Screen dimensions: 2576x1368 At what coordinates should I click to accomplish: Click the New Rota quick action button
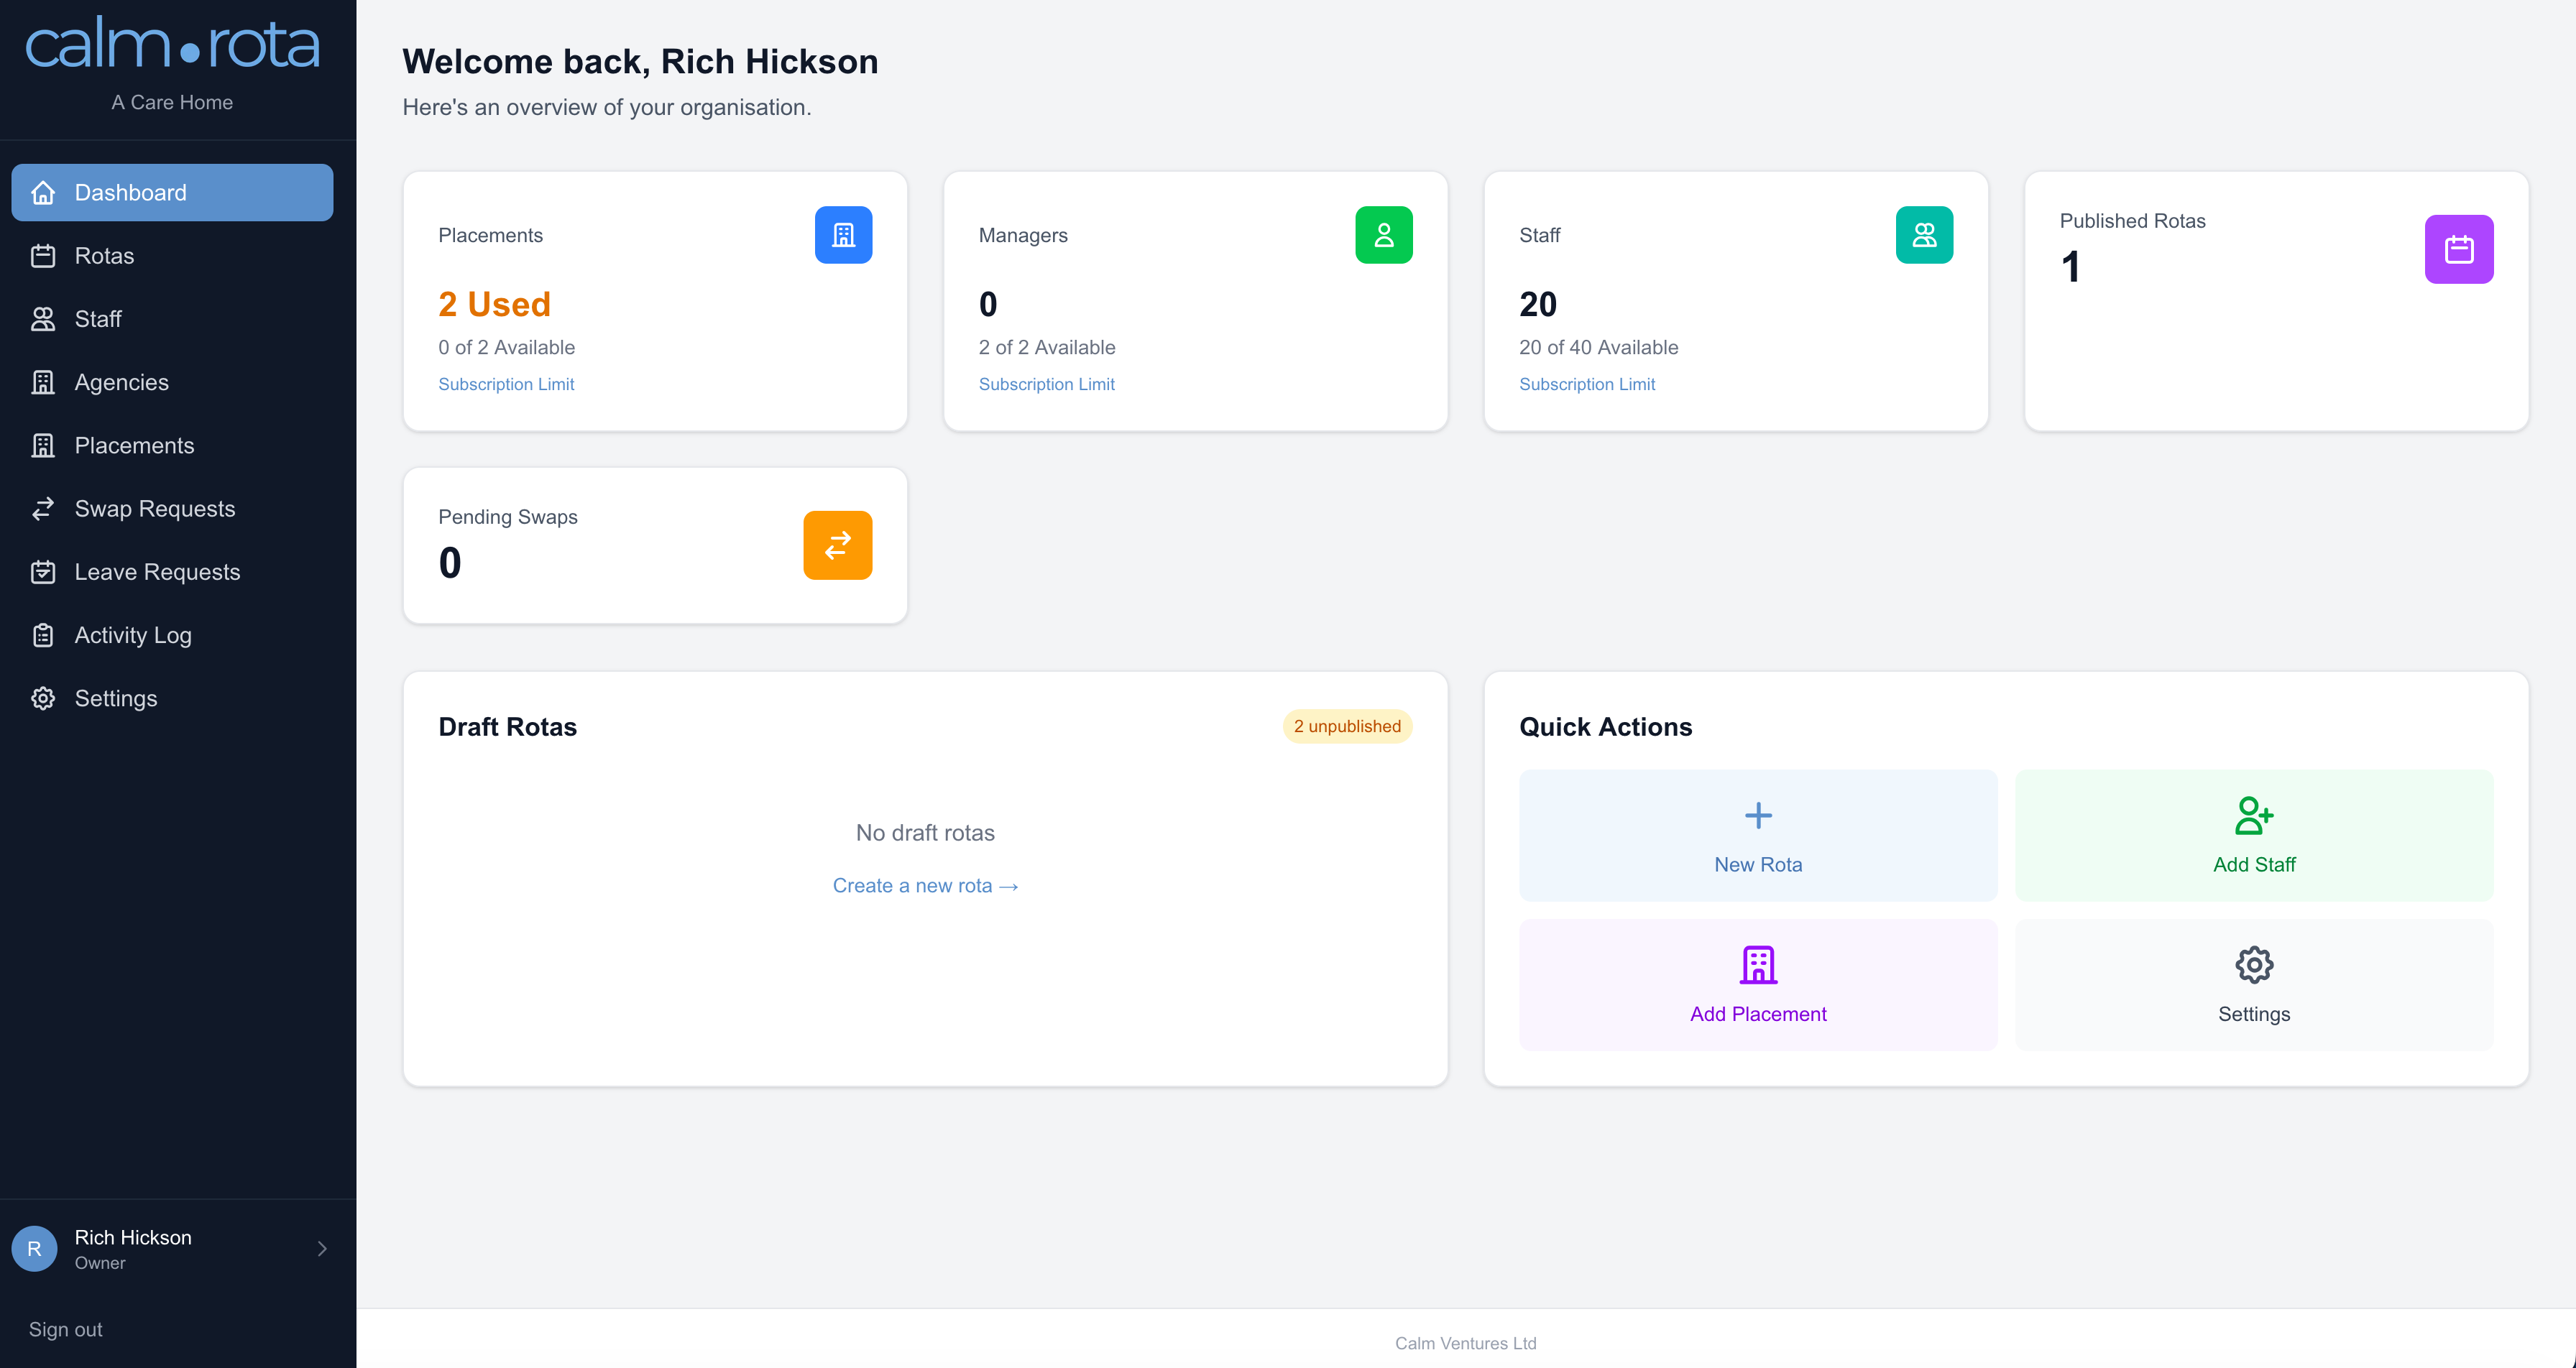click(x=1757, y=836)
